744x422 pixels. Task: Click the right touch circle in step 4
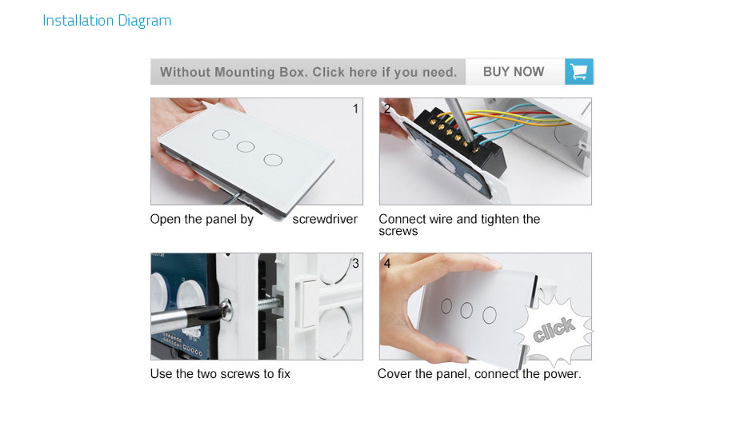[490, 315]
